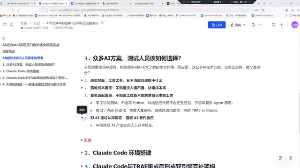Open the Edit mode dropdown
Viewport: 300px width, 168px height.
click(x=238, y=25)
